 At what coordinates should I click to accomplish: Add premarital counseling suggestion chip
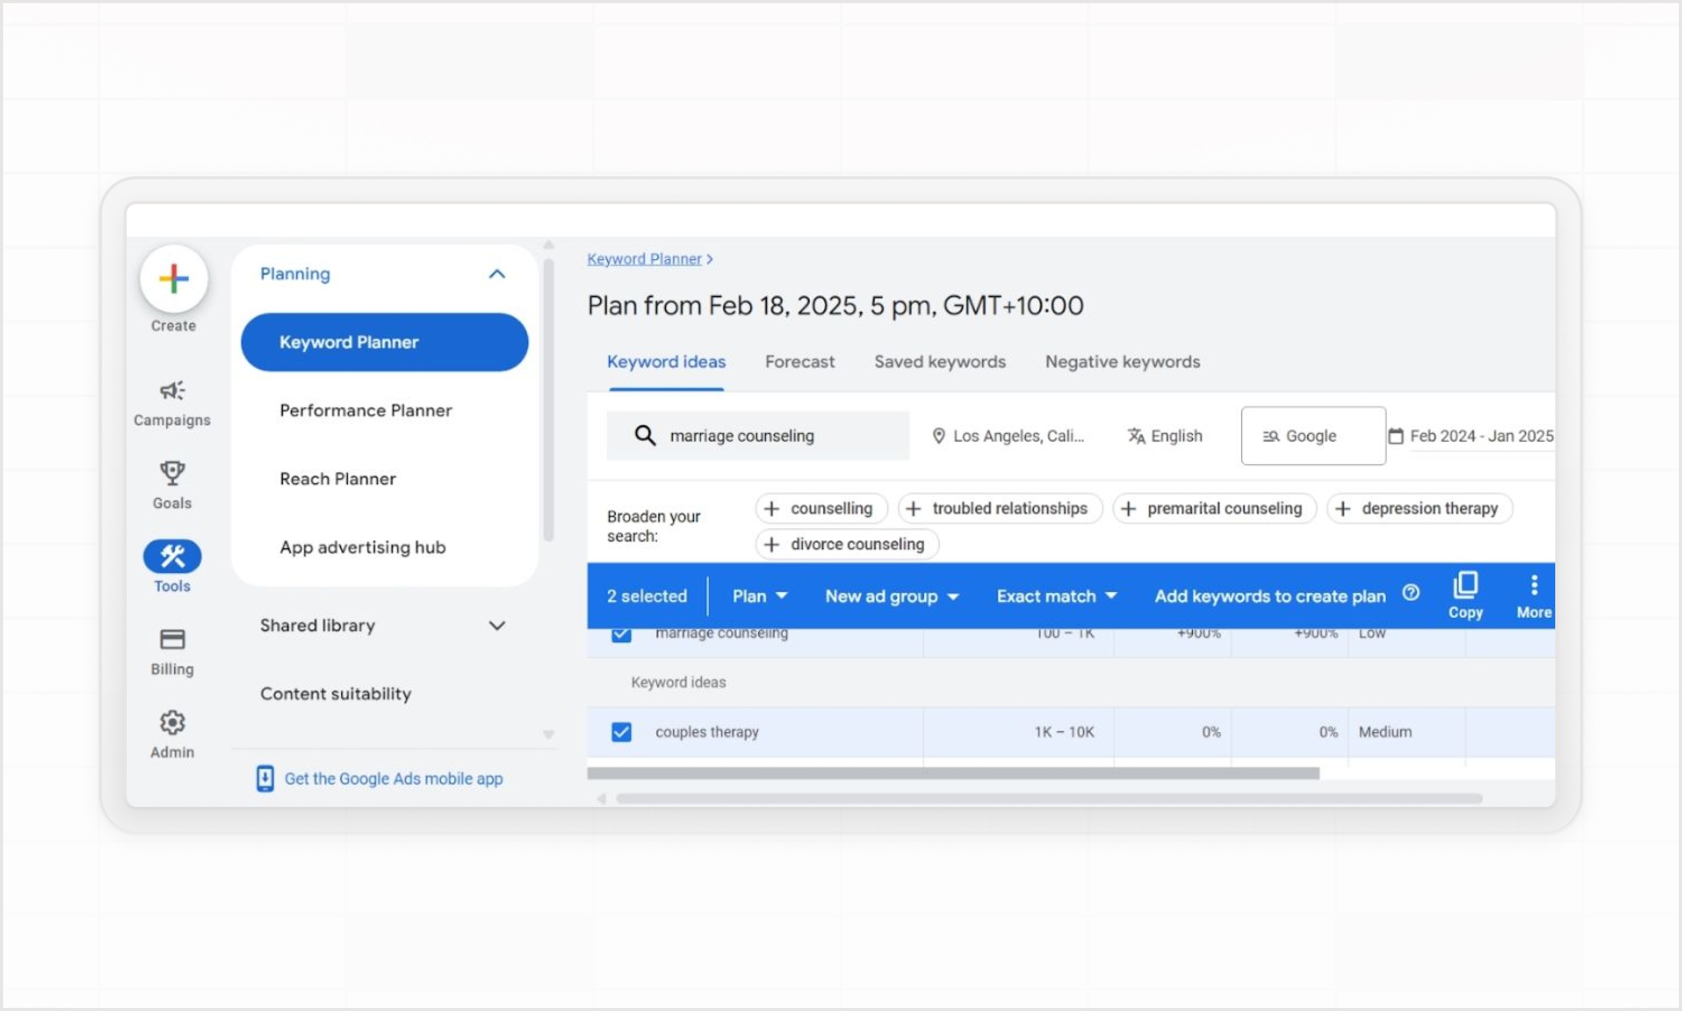[1214, 508]
